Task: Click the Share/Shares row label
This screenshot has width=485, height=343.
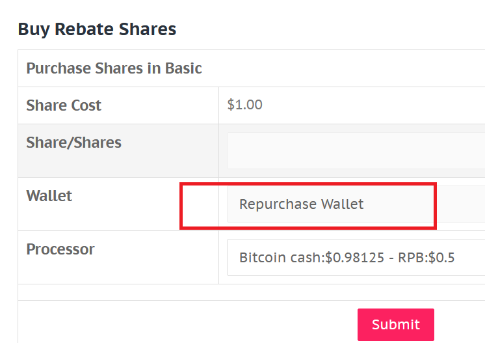Action: (x=73, y=143)
